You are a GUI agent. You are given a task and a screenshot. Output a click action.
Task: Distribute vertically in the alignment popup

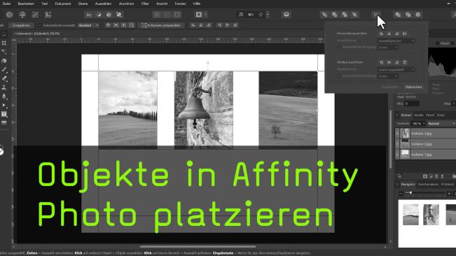(405, 62)
